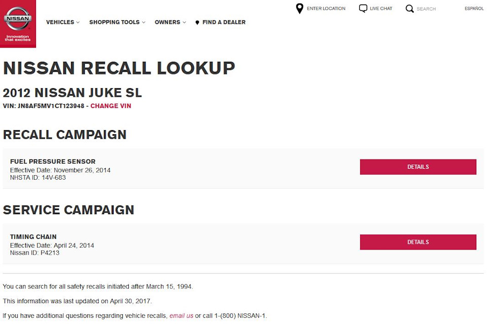The width and height of the screenshot is (487, 327).
Task: Go to Find a Dealer
Action: point(224,22)
